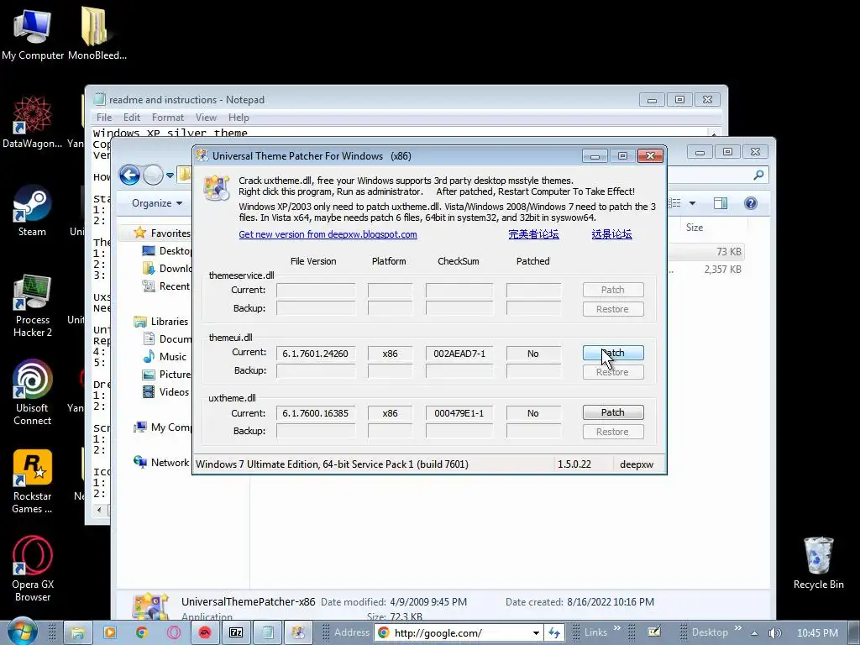860x645 pixels.
Task: Click the 7-Zip taskbar icon
Action: coord(236,633)
